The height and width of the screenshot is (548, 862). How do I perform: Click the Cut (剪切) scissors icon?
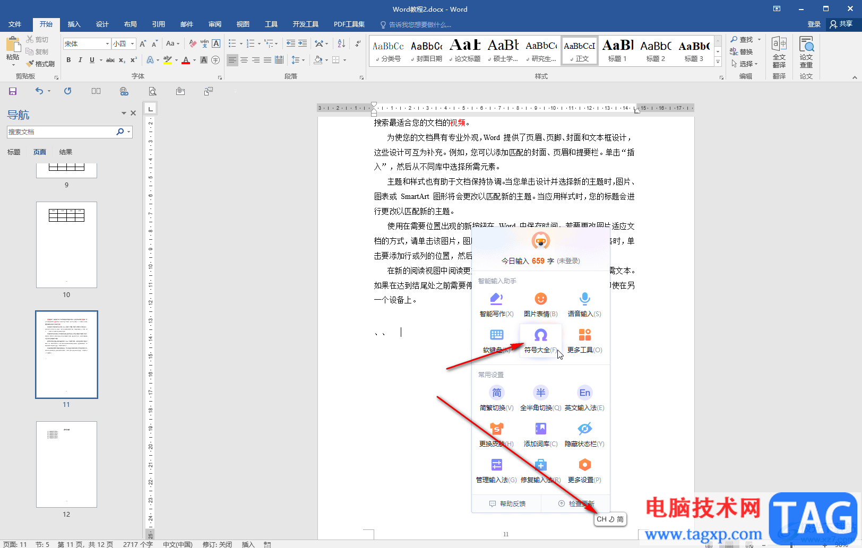30,39
